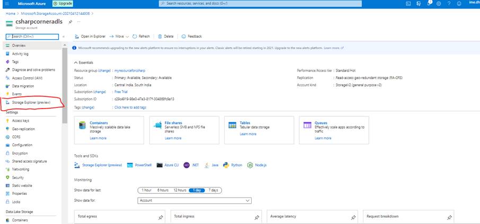Open the Queues tile

pyautogui.click(x=334, y=130)
